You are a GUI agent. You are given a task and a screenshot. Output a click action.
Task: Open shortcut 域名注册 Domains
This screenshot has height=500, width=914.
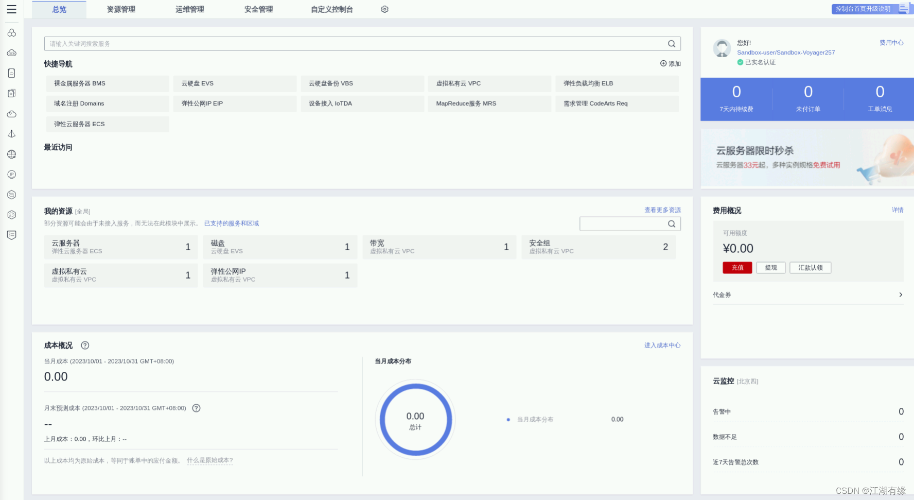pos(108,104)
